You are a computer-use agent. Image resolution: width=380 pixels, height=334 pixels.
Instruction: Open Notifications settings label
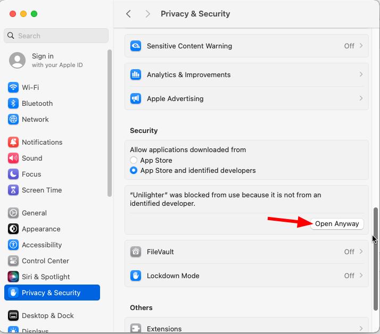42,142
